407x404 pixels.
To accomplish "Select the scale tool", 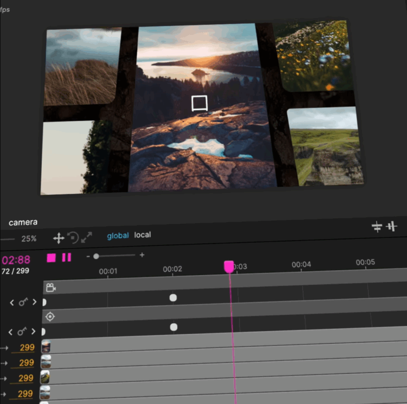I will pyautogui.click(x=86, y=237).
